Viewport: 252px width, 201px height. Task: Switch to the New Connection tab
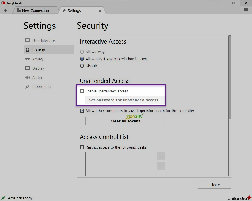(x=35, y=10)
